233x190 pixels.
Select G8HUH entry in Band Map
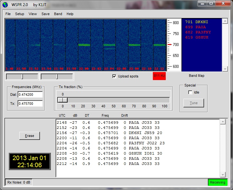click(x=197, y=37)
